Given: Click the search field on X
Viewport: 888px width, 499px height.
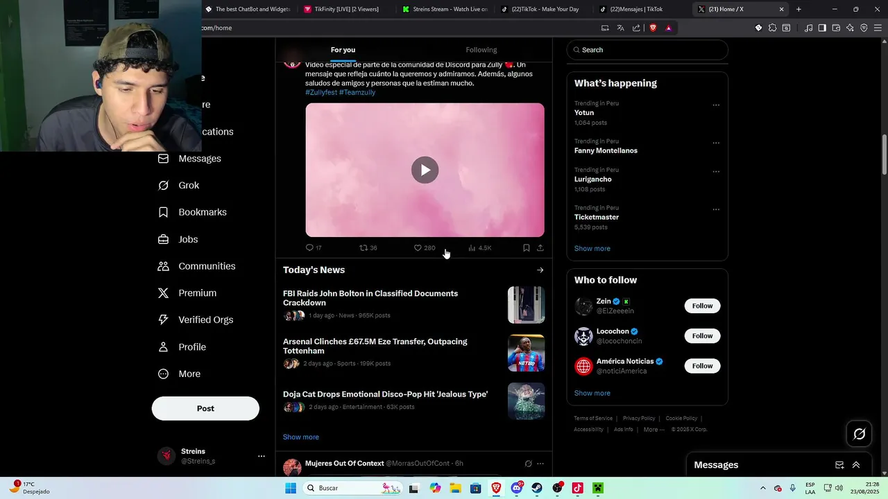Looking at the screenshot, I should point(647,50).
